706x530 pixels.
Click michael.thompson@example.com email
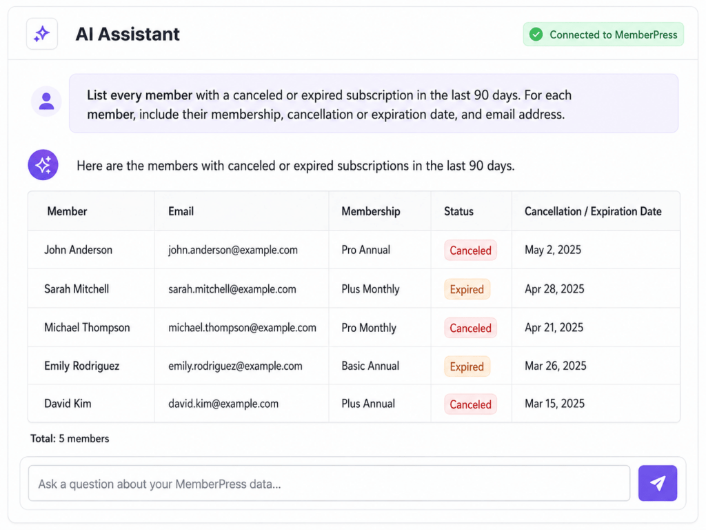pos(242,328)
